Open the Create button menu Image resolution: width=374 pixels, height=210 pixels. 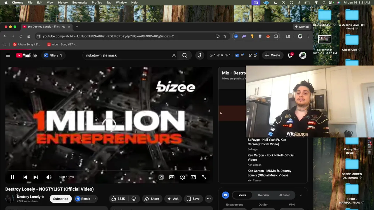tap(272, 55)
